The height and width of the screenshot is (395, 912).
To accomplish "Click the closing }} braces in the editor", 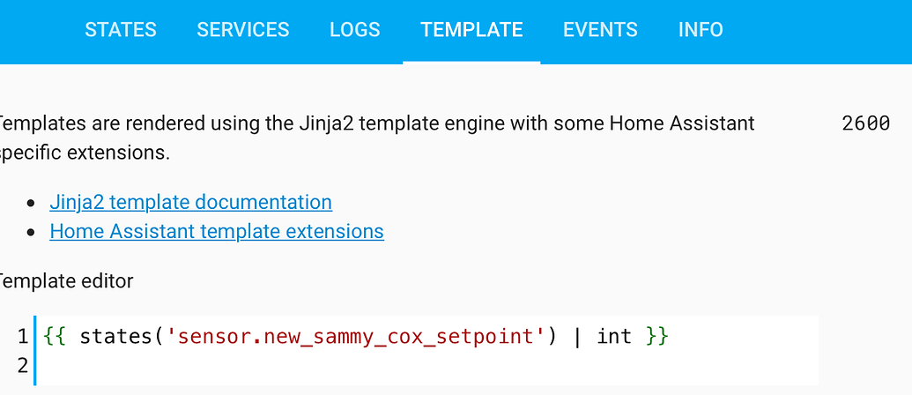I will [x=657, y=337].
